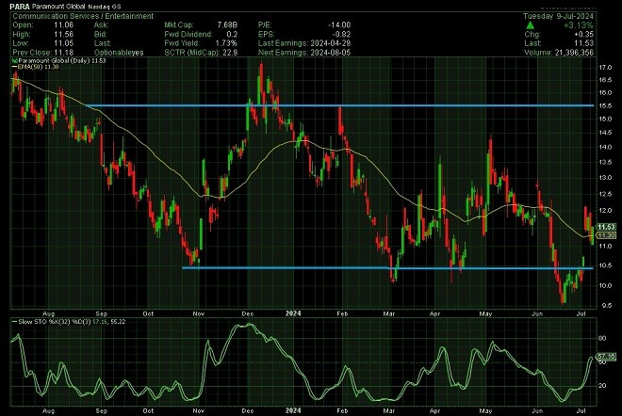622x416 pixels.
Task: Click the 57.16 stochastic value tag on the right axis
Action: 607,357
